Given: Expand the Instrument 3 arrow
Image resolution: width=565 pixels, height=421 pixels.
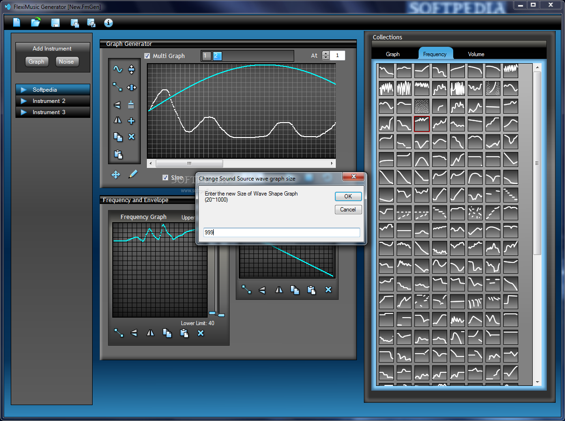Looking at the screenshot, I should click(24, 112).
